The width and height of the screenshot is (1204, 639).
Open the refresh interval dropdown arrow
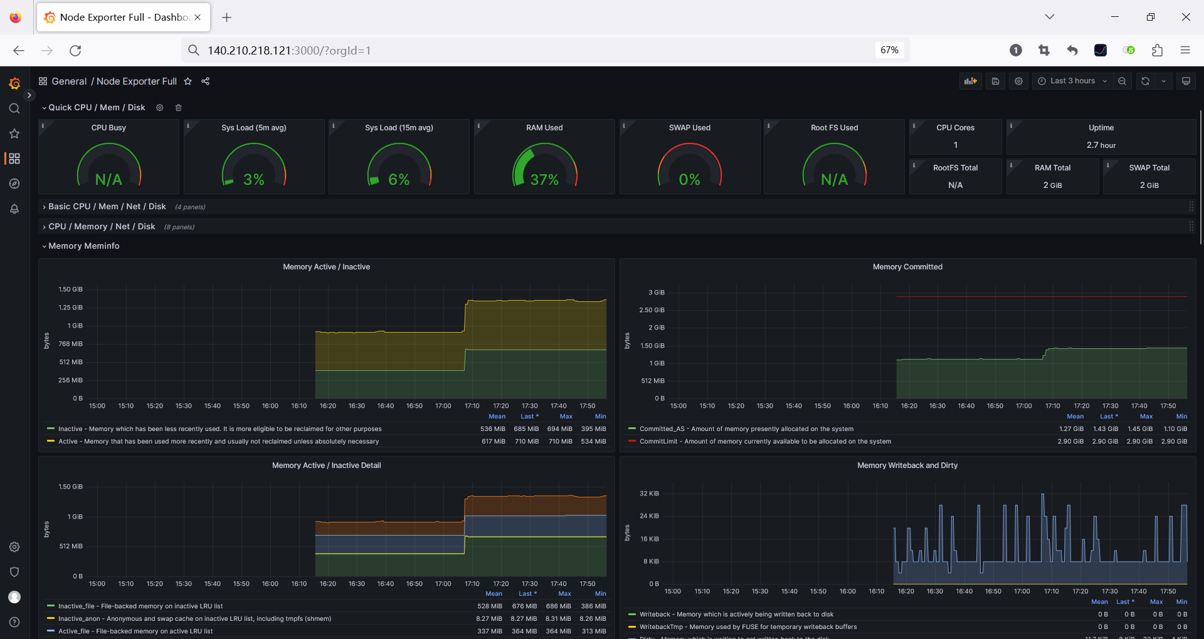click(x=1163, y=81)
